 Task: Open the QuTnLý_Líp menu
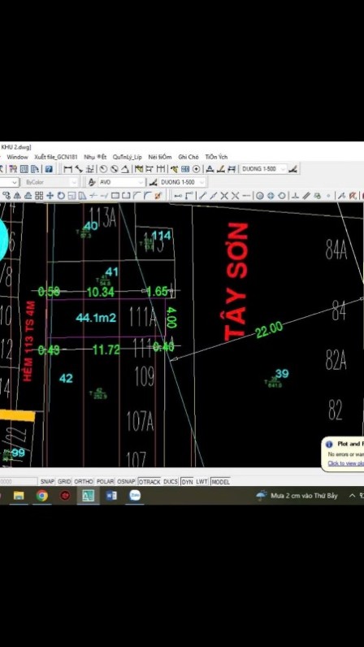(127, 157)
